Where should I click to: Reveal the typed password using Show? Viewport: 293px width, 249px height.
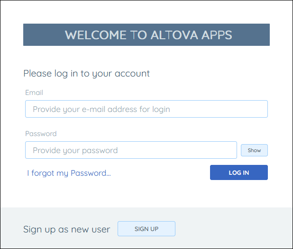[x=254, y=150]
